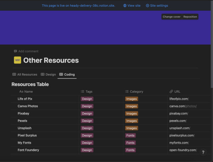Click the Fonts category in My Fonts row
The height and width of the screenshot is (162, 213).
[x=130, y=143]
